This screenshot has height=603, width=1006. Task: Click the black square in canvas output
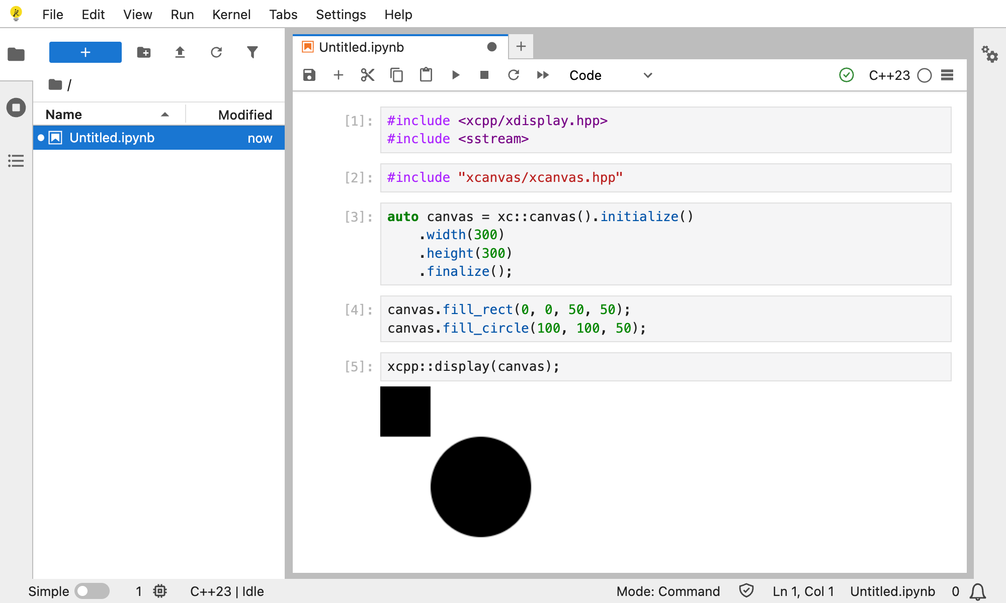pyautogui.click(x=405, y=412)
